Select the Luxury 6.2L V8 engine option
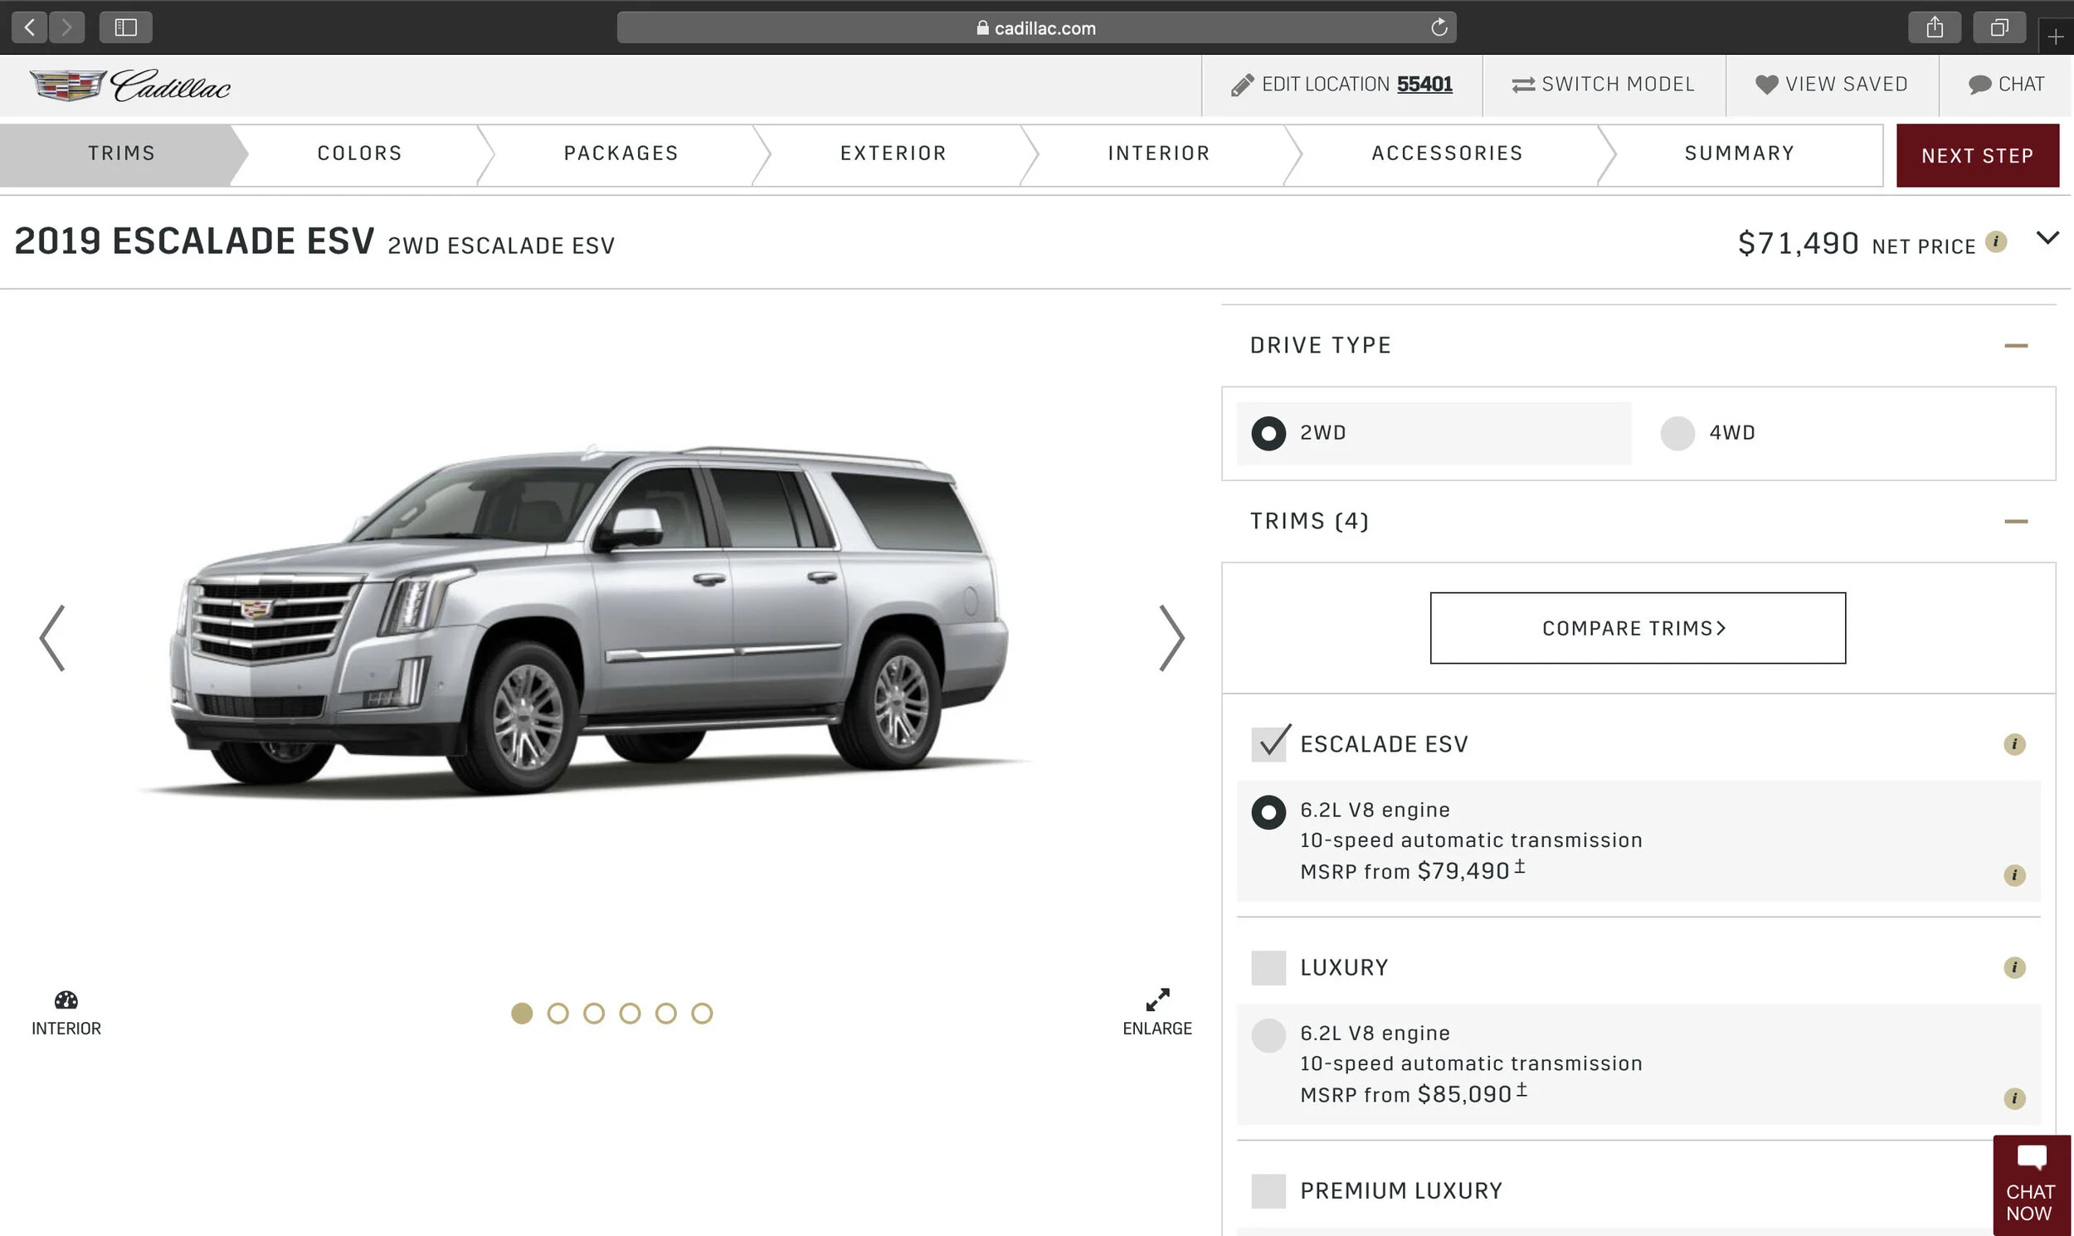This screenshot has height=1236, width=2074. click(x=1268, y=1035)
